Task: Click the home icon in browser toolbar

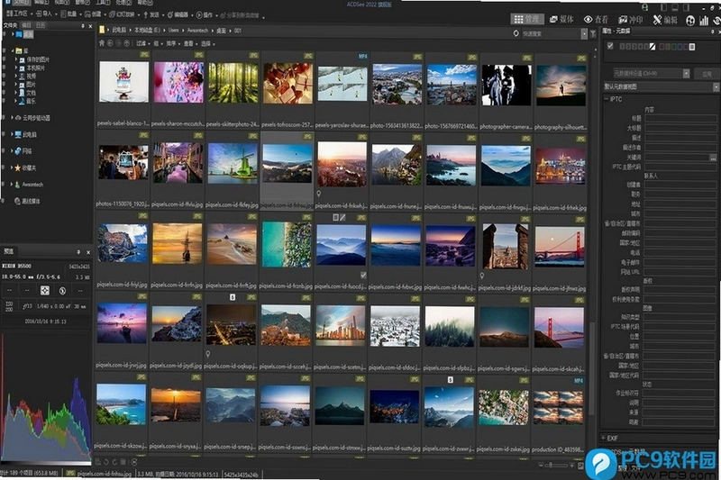Action: 102,43
